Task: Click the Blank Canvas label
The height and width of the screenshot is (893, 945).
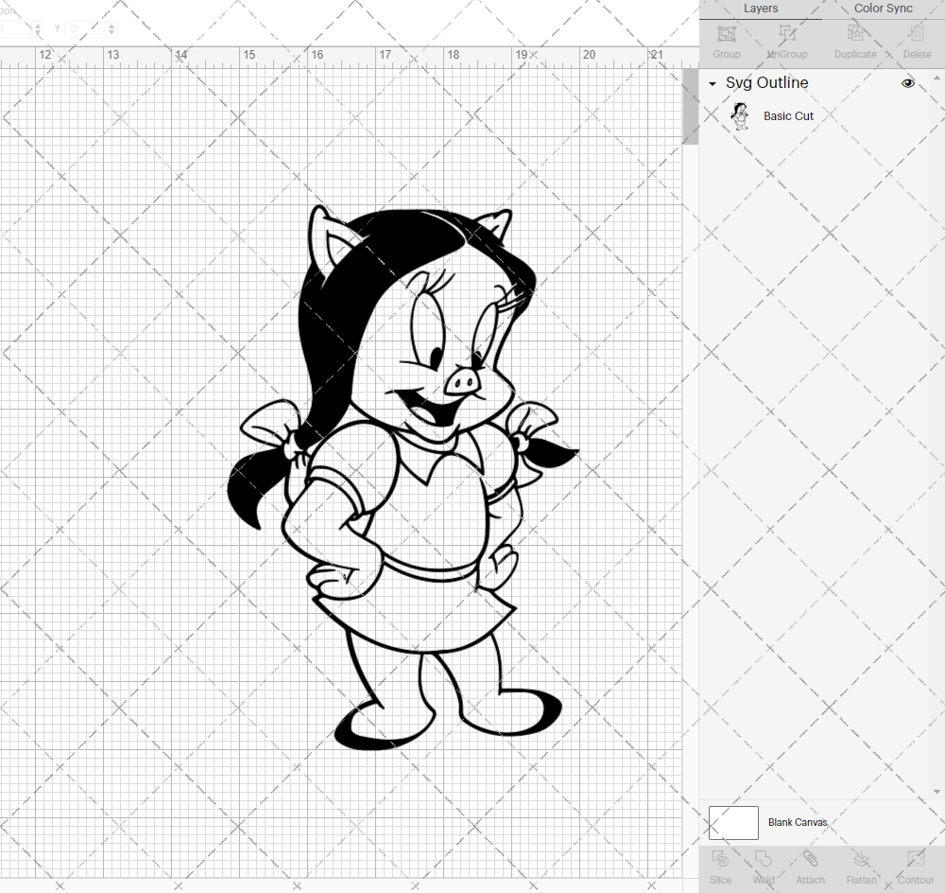Action: [798, 822]
